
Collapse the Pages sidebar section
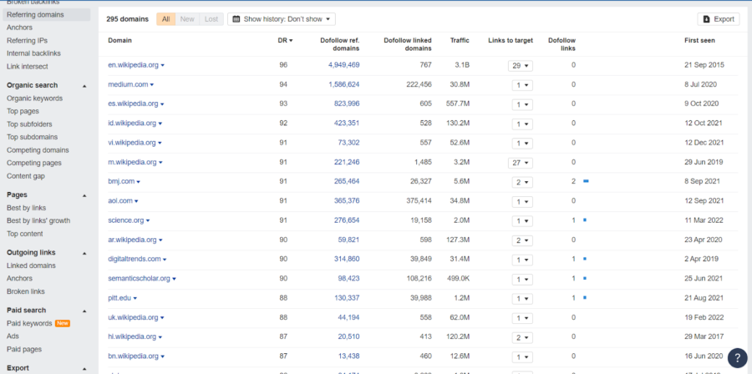tap(85, 195)
